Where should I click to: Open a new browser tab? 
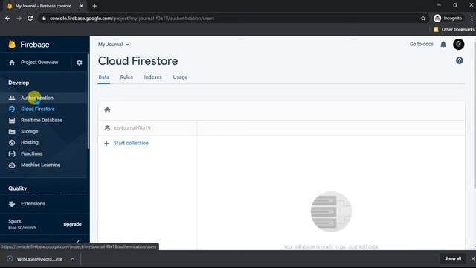[94, 6]
